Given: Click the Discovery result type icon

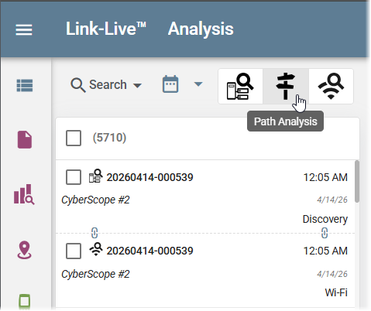Looking at the screenshot, I should pyautogui.click(x=95, y=176).
